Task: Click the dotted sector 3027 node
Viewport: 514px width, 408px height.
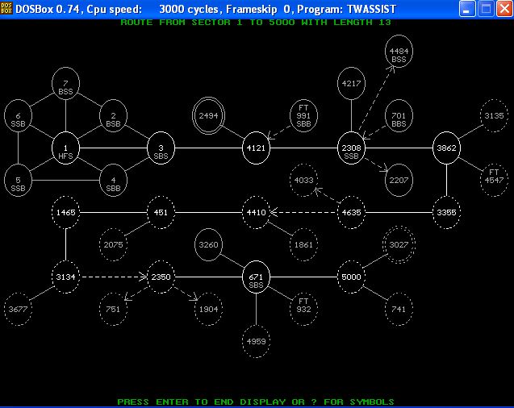Action: coord(399,245)
